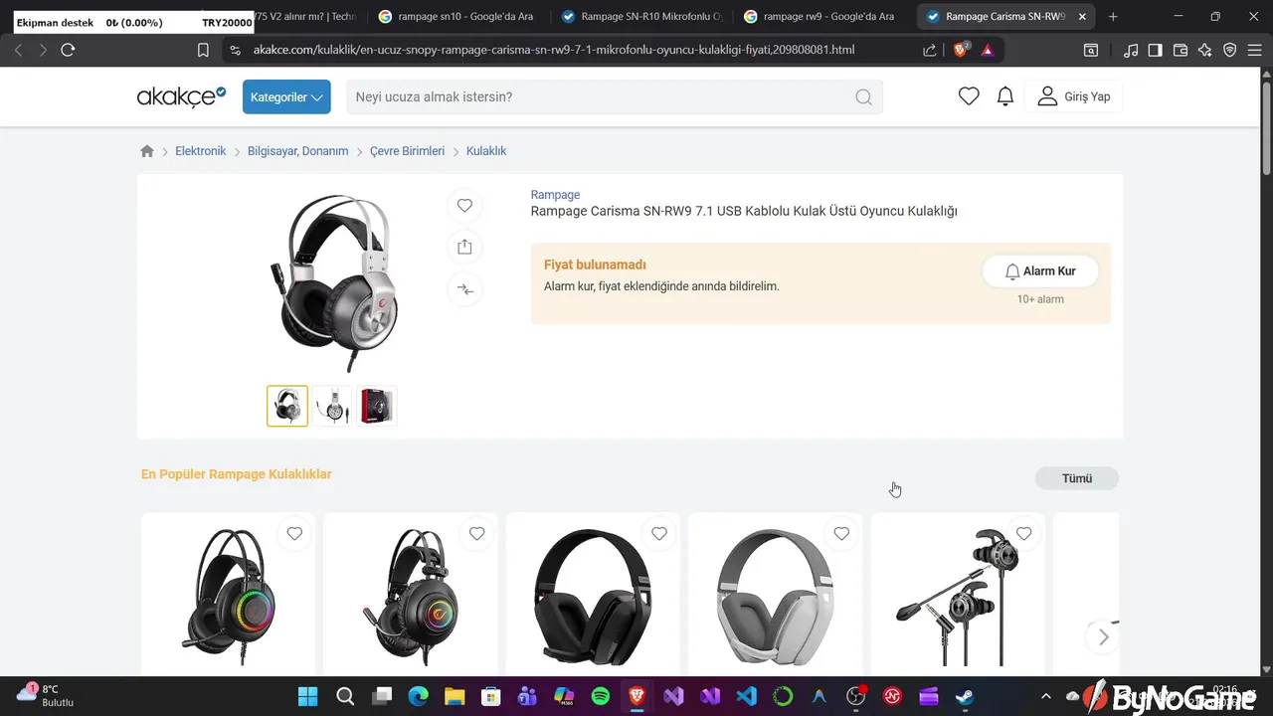Viewport: 1273px width, 716px height.
Task: Add product to favorites via heart icon
Action: coord(464,205)
